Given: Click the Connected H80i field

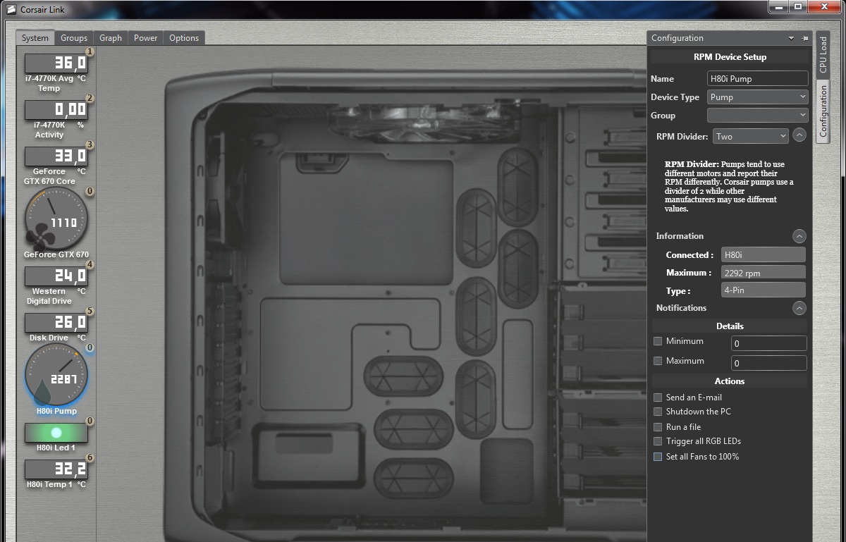Looking at the screenshot, I should (763, 254).
